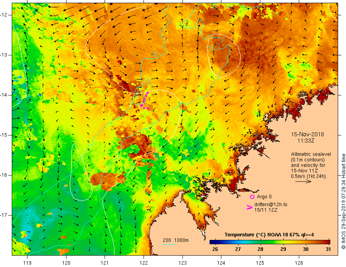Click the IMOS copyright text on right edge
346x267 pixels.
click(x=343, y=201)
